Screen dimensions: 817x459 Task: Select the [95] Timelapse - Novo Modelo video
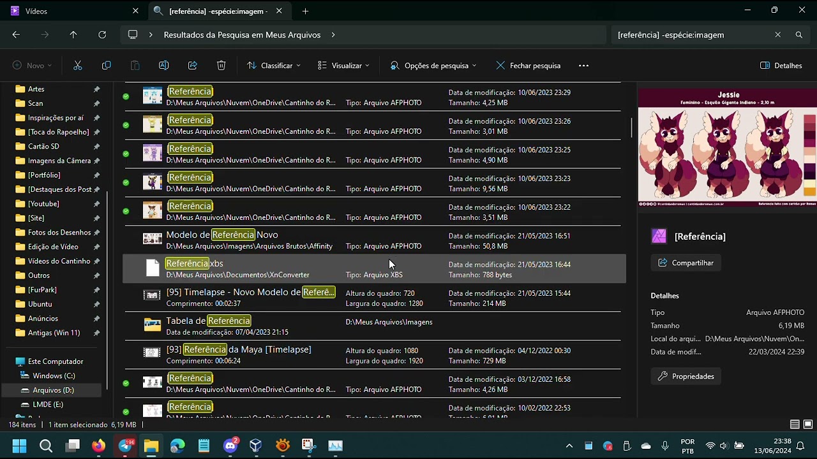(x=374, y=298)
